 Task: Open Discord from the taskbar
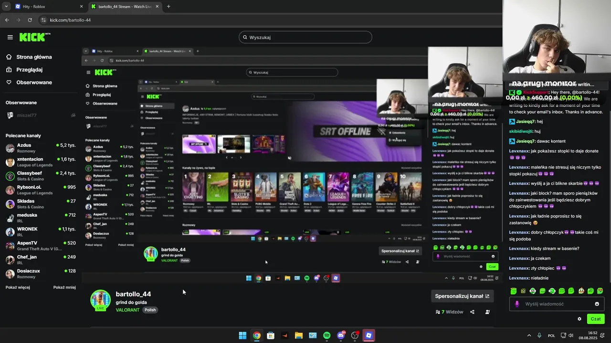[341, 335]
